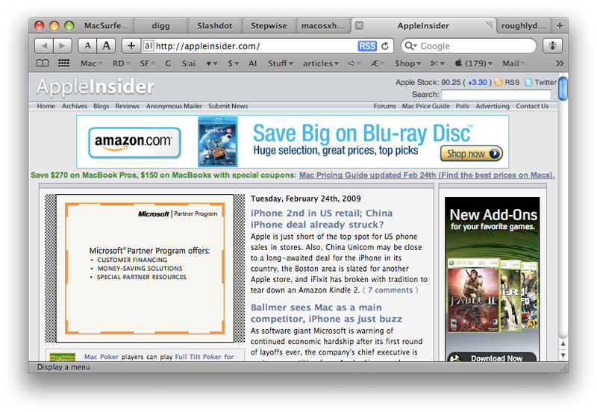Image resolution: width=597 pixels, height=412 pixels.
Task: Decrease text size with small A button
Action: pos(87,46)
